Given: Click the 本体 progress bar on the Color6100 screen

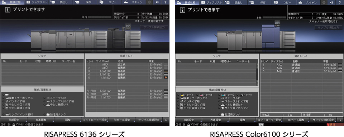Looking at the screenshot, I should click(274, 17).
